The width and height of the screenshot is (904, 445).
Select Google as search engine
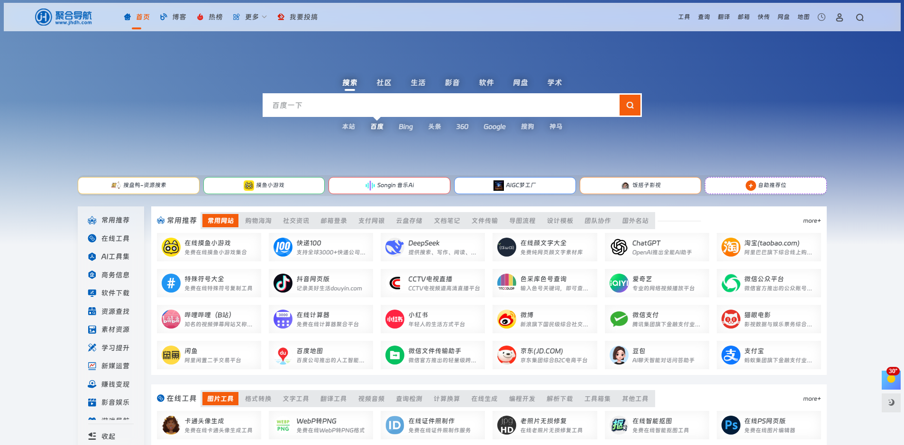click(494, 127)
